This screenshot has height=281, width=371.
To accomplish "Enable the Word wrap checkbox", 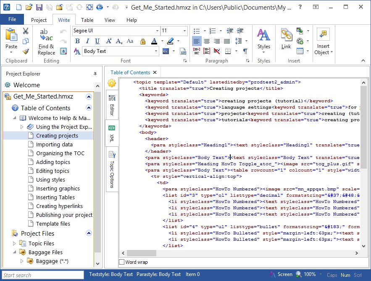I will click(122, 262).
